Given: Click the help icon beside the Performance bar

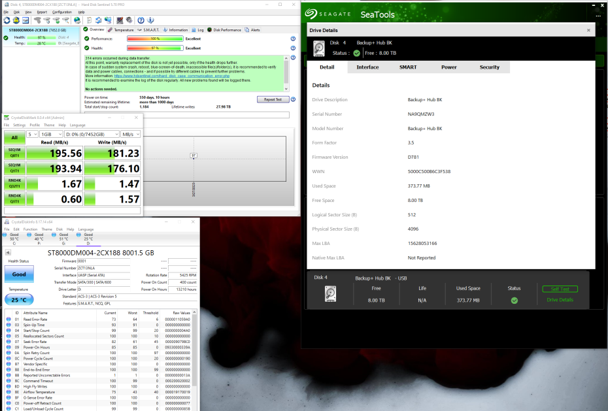Looking at the screenshot, I should click(293, 39).
